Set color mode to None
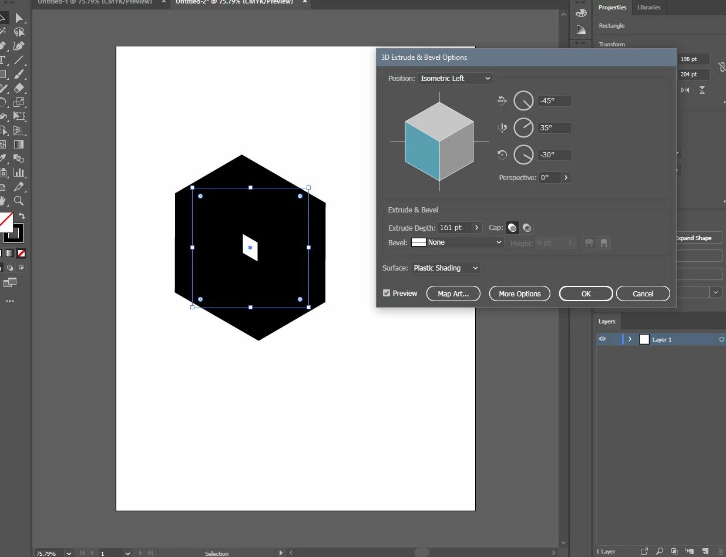Screen dimensions: 726x557 [x=21, y=254]
